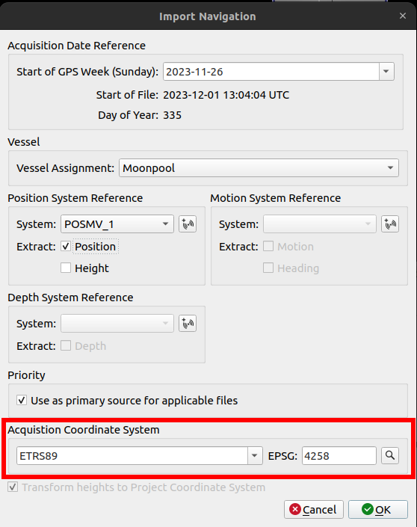The width and height of the screenshot is (417, 527).
Task: Click the Motion System dropdown
Action: 320,224
